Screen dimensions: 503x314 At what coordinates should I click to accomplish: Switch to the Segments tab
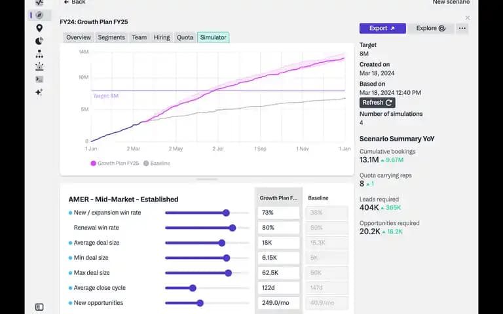pyautogui.click(x=111, y=37)
